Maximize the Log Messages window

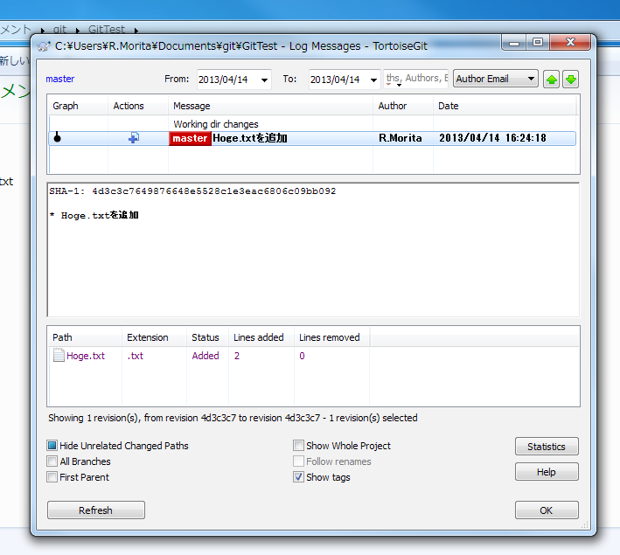[x=538, y=42]
